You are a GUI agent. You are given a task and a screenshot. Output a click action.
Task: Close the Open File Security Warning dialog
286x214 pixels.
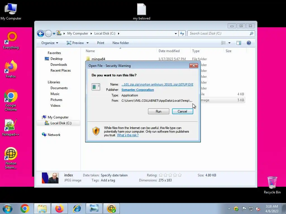point(194,65)
